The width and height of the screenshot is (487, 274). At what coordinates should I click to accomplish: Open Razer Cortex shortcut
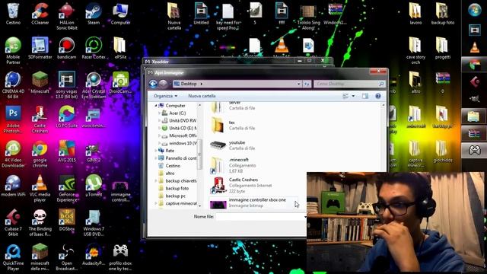click(94, 48)
